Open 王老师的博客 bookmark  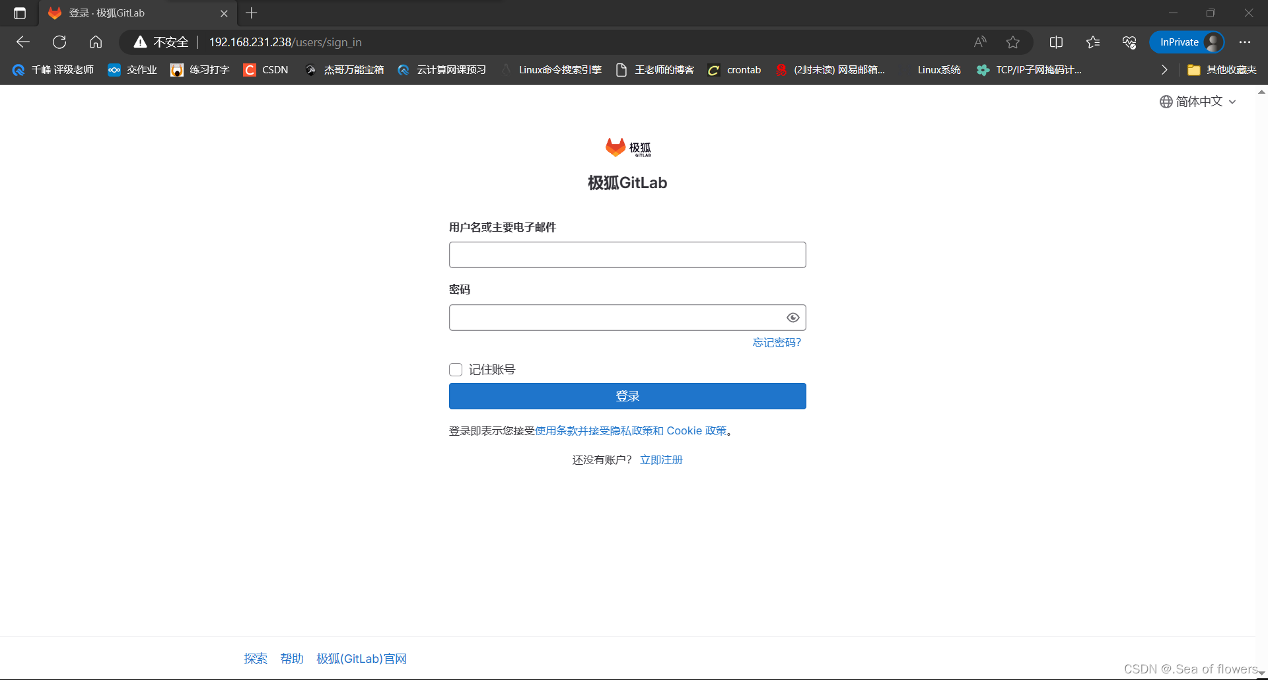[655, 70]
